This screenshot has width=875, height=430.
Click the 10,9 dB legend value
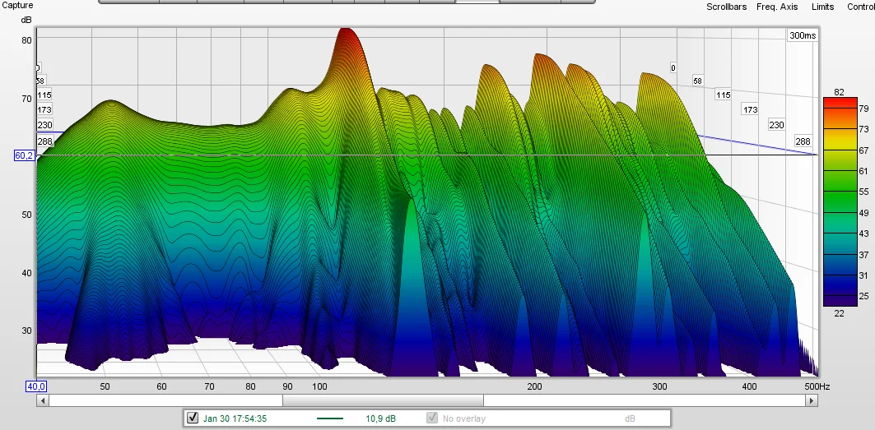380,418
